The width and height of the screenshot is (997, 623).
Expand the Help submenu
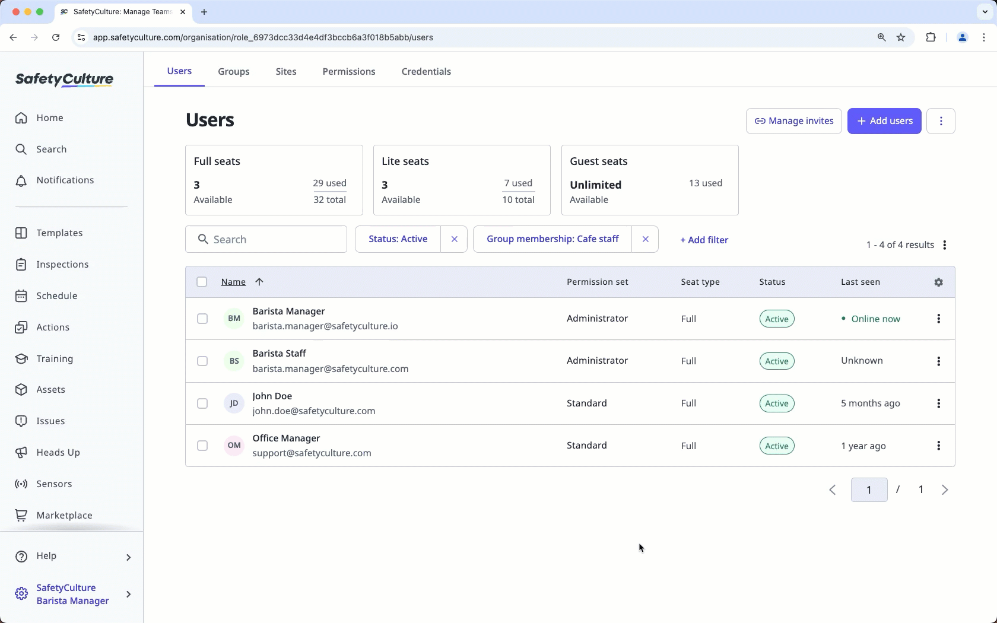click(128, 557)
